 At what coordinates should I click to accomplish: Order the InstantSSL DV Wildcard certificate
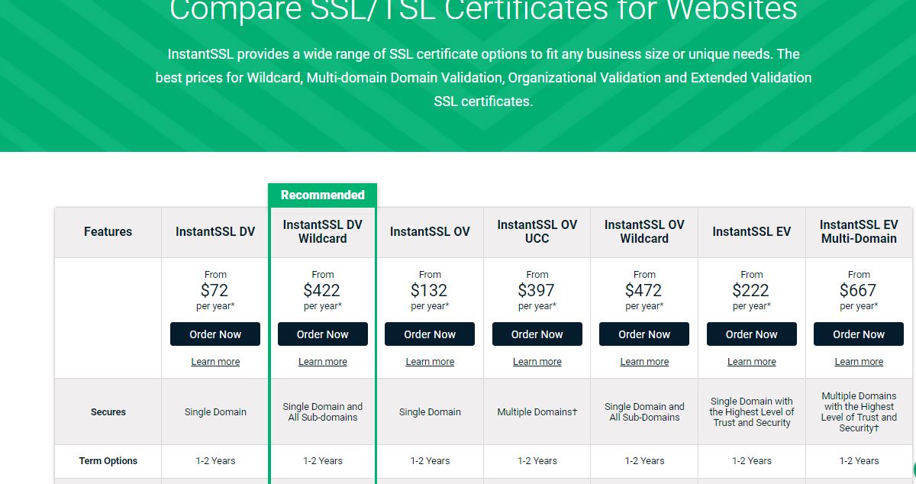coord(323,334)
